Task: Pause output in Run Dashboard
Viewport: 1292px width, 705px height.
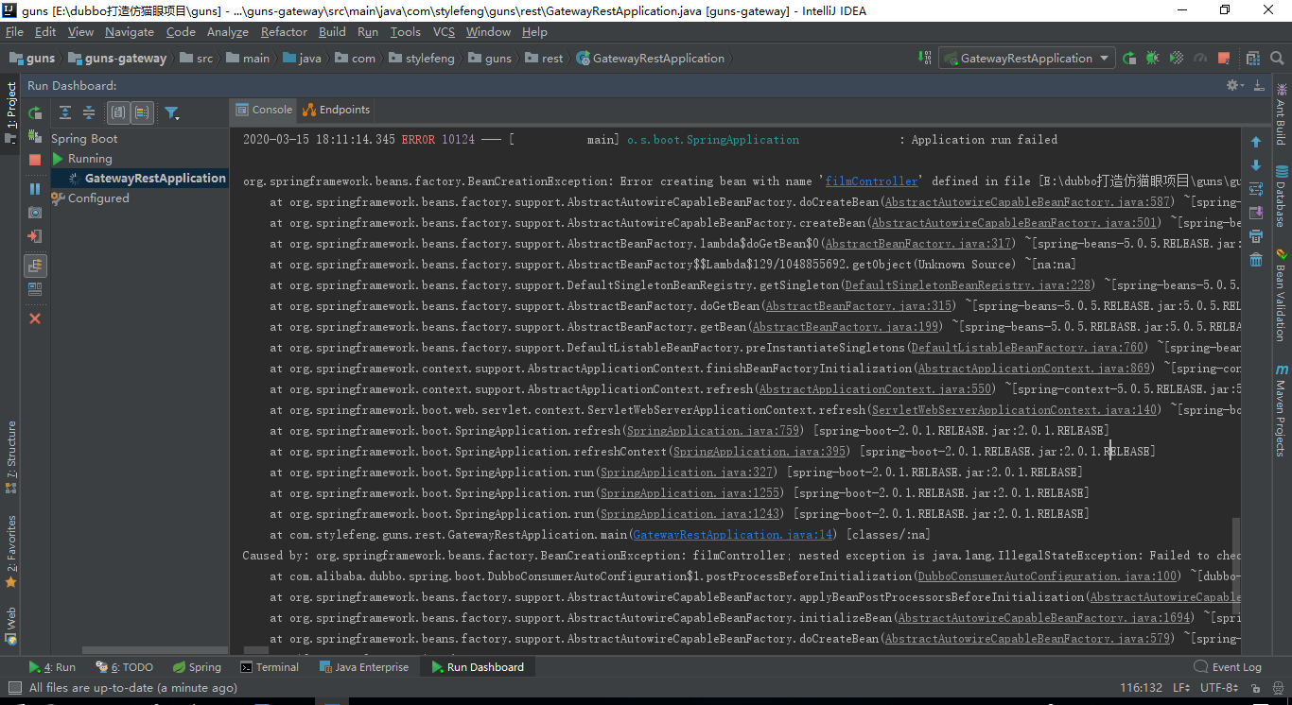Action: click(35, 188)
